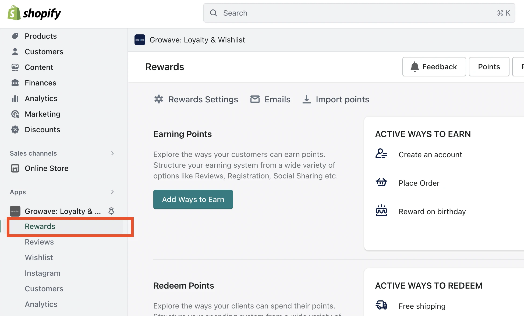Click the Customers person icon
This screenshot has width=524, height=316.
[15, 52]
